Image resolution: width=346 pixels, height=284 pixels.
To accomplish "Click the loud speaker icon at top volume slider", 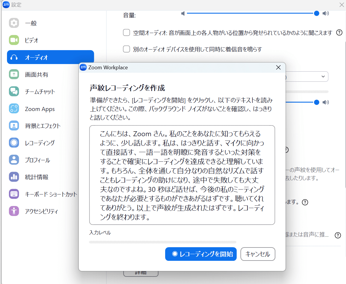I will pos(326,13).
